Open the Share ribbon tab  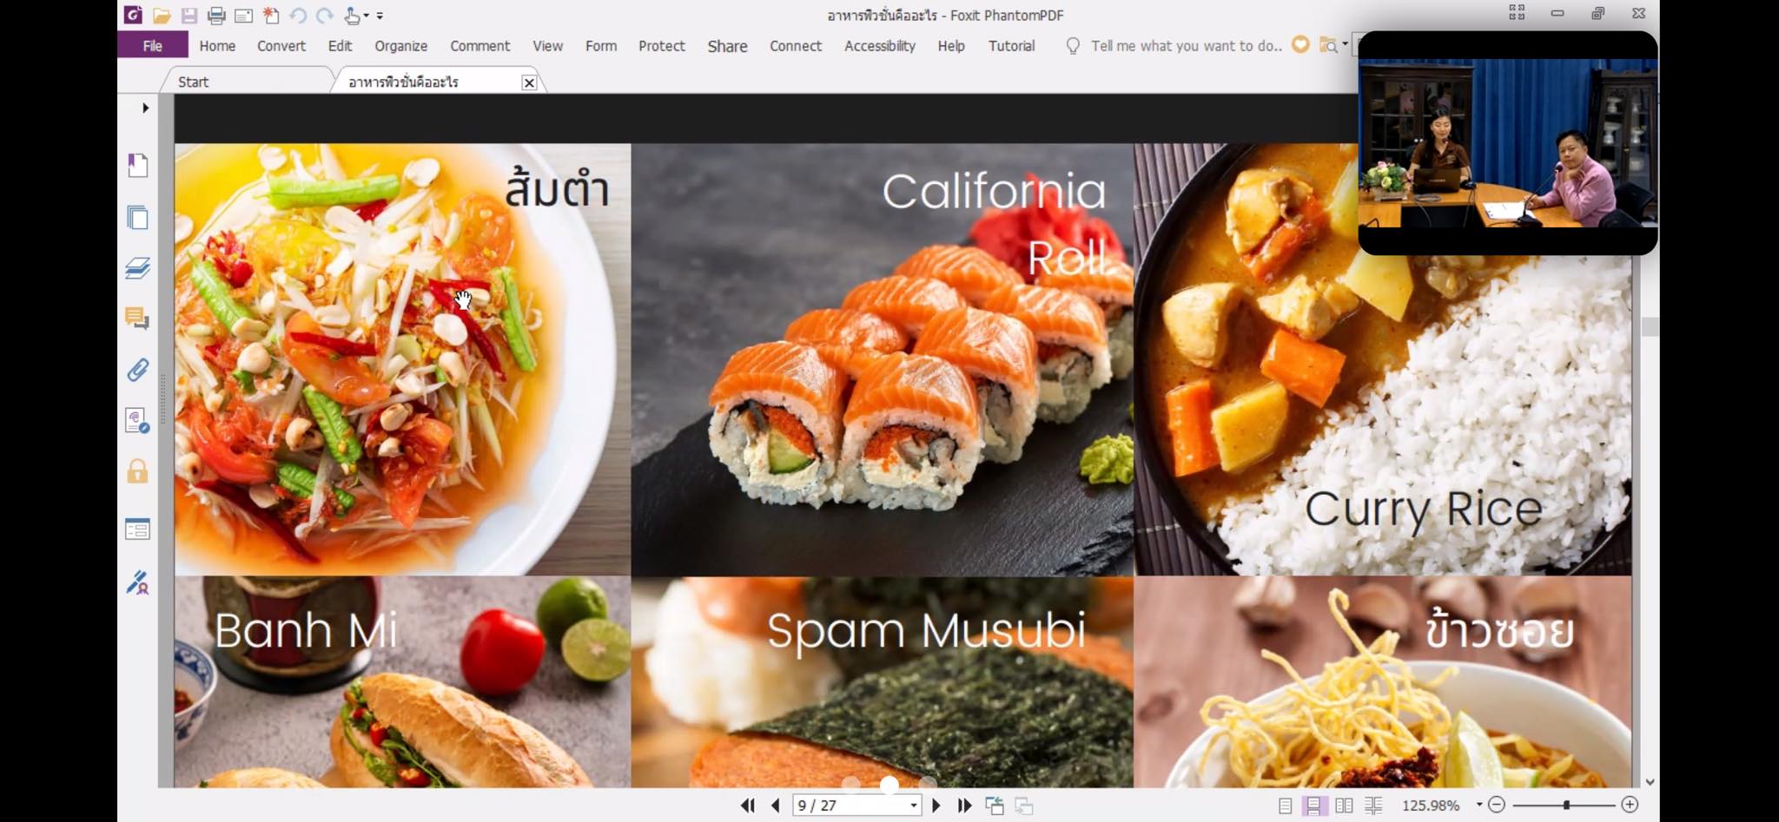(727, 46)
